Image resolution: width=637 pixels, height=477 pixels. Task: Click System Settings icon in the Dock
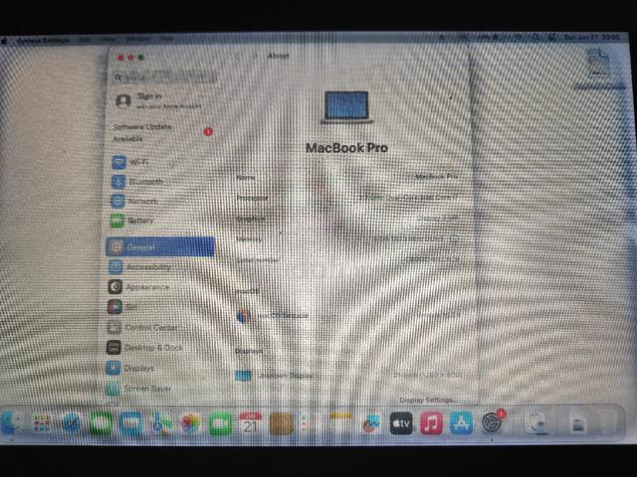492,422
